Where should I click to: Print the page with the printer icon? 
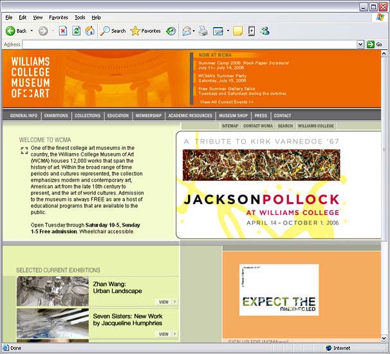(203, 31)
